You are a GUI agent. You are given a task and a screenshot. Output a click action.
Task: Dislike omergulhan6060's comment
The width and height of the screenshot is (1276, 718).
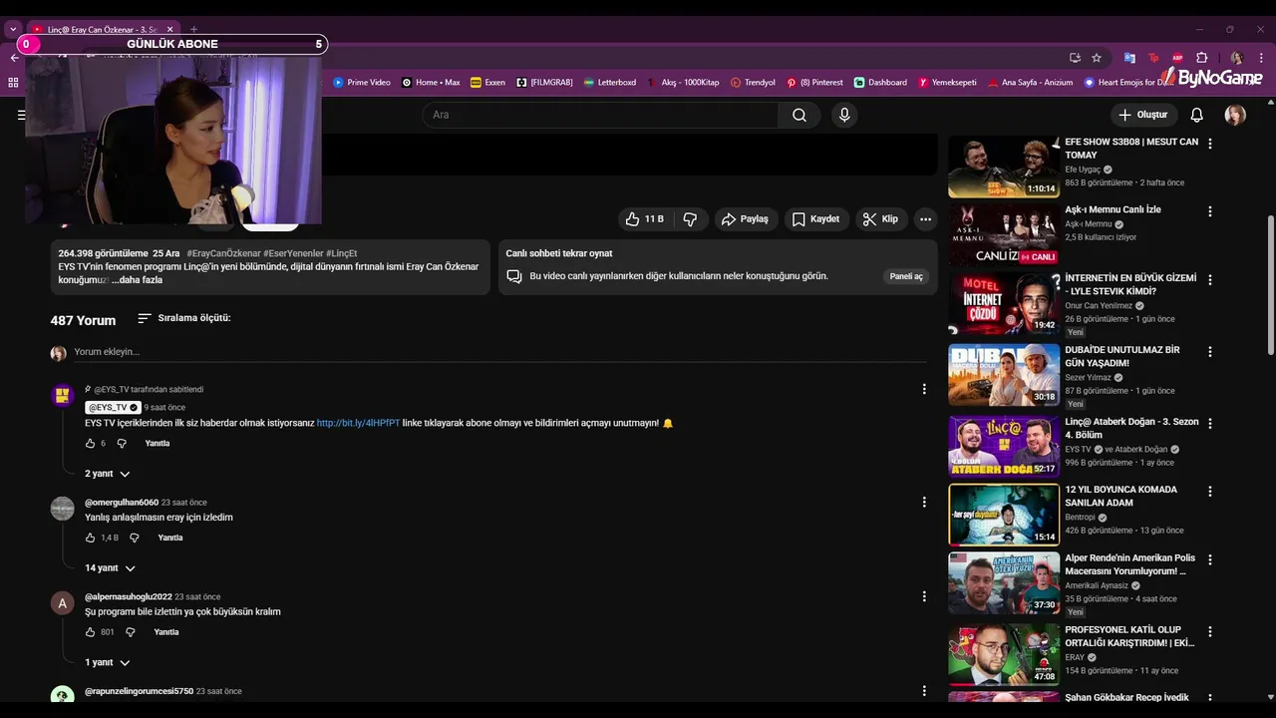(134, 538)
